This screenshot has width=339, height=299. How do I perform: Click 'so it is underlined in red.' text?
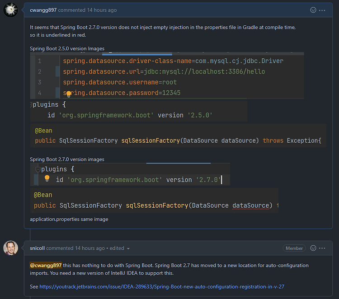58,35
